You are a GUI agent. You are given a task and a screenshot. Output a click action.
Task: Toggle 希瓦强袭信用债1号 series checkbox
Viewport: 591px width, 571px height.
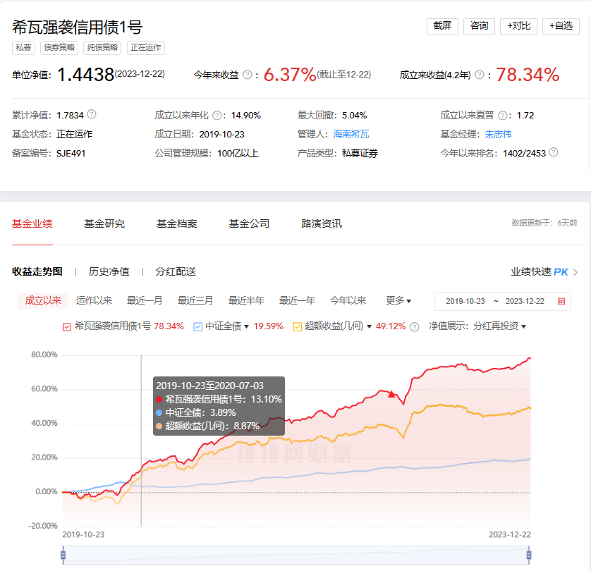(x=67, y=327)
